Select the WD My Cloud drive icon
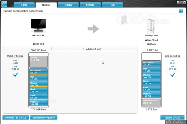This screenshot has width=187, height=124. click(x=151, y=26)
